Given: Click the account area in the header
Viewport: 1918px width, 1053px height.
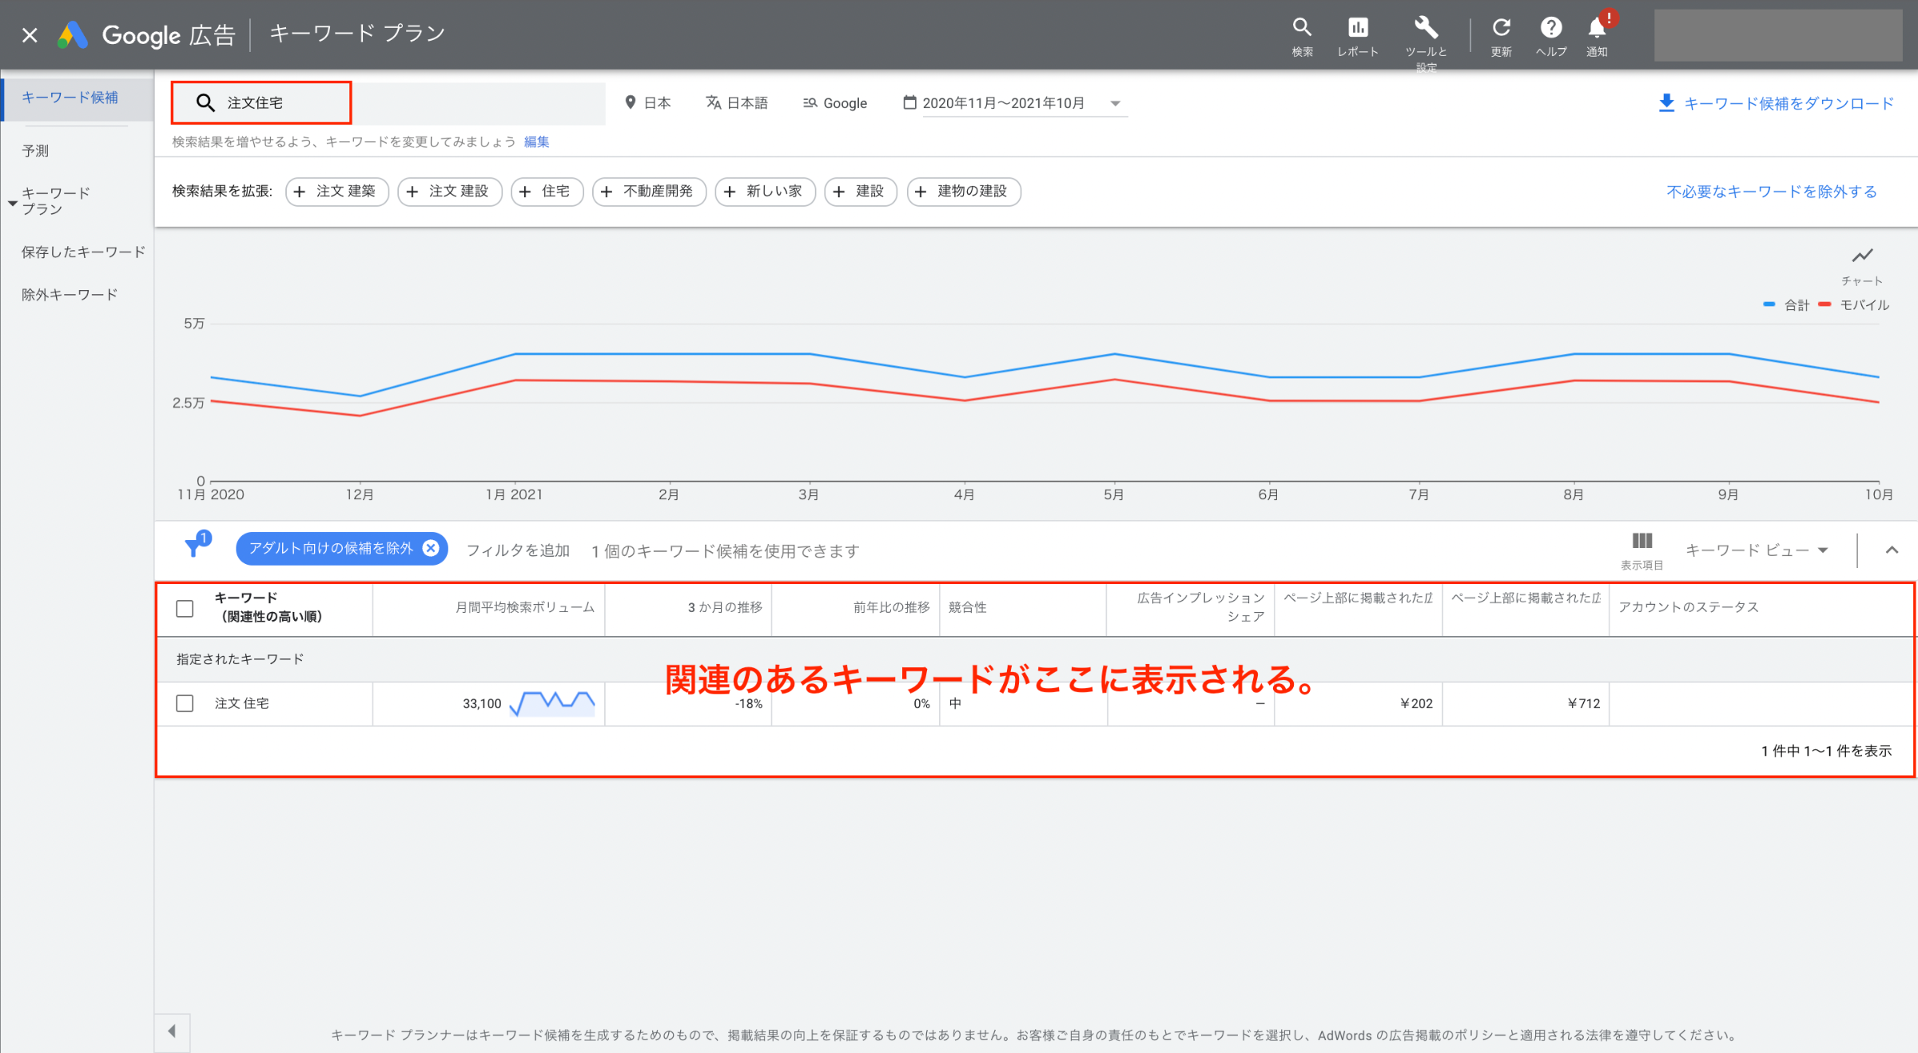Looking at the screenshot, I should pyautogui.click(x=1777, y=35).
